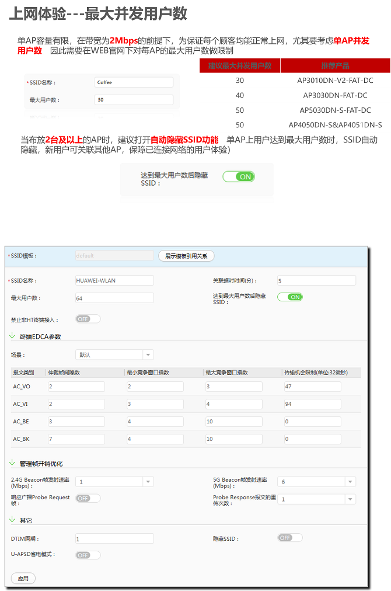The image size is (391, 591).
Task: Click the green arrow beside 管理帧开销优化
Action: pos(12,462)
